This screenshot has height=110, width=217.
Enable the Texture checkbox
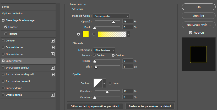(6, 34)
